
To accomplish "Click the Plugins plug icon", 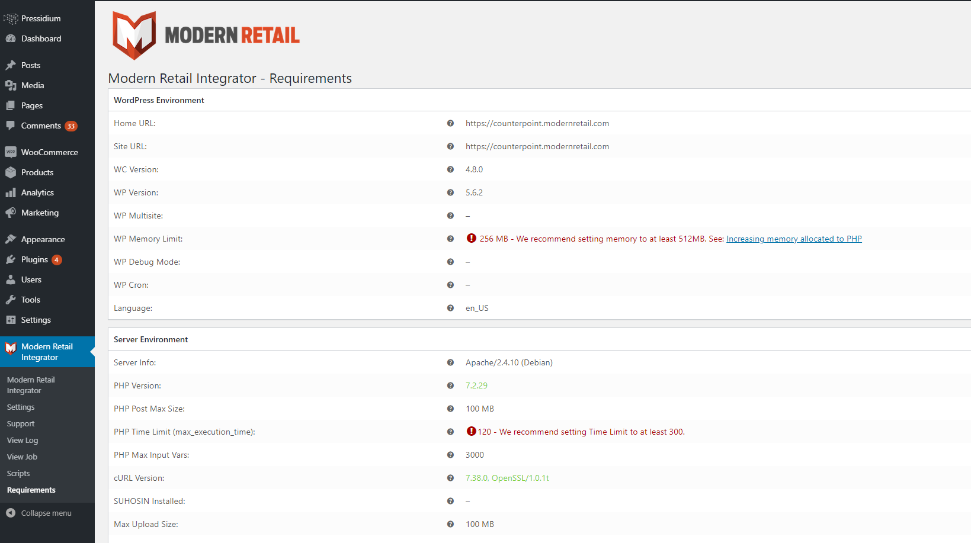I will [x=11, y=259].
